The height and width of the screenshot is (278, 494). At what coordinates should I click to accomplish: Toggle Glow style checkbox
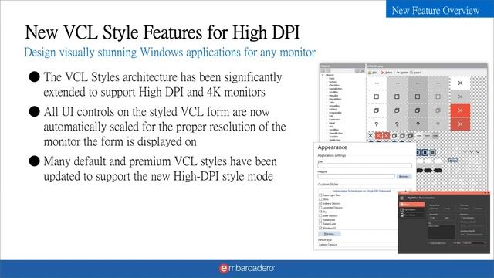320,199
